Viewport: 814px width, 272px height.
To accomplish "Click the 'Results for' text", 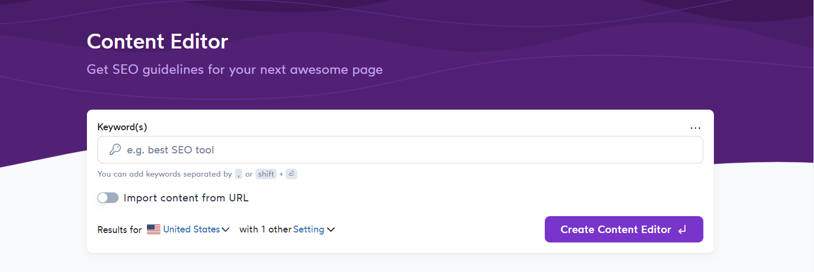I will [x=120, y=230].
